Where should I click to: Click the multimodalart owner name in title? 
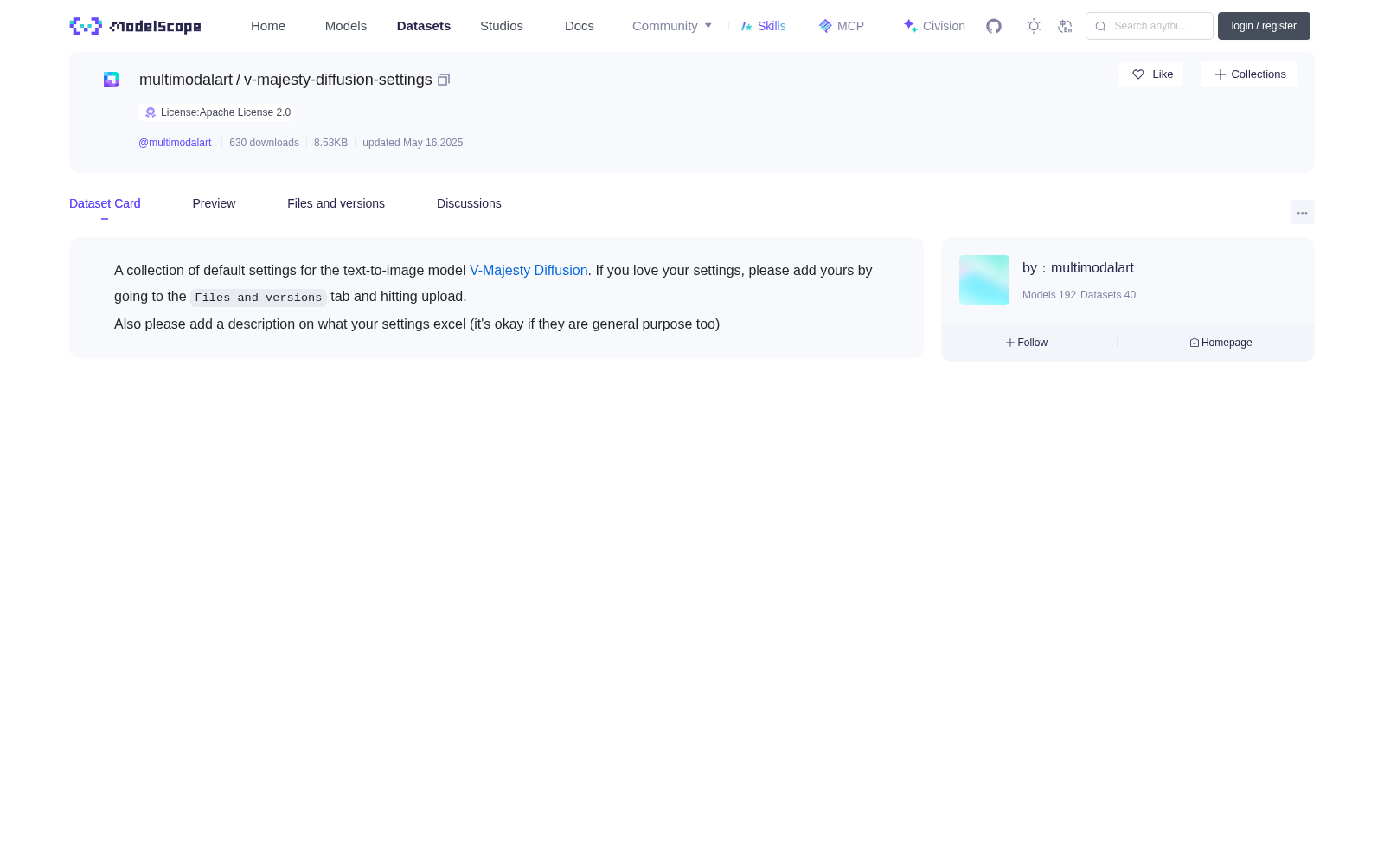(x=186, y=80)
